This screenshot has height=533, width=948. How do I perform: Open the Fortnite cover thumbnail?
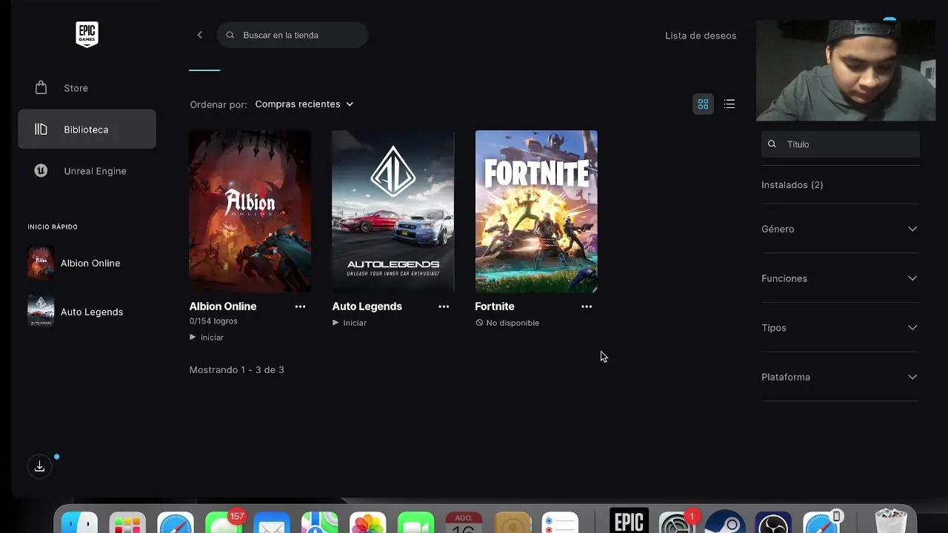[x=536, y=211]
